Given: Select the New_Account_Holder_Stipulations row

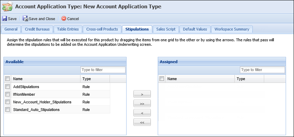Looking at the screenshot, I should click(57, 102).
